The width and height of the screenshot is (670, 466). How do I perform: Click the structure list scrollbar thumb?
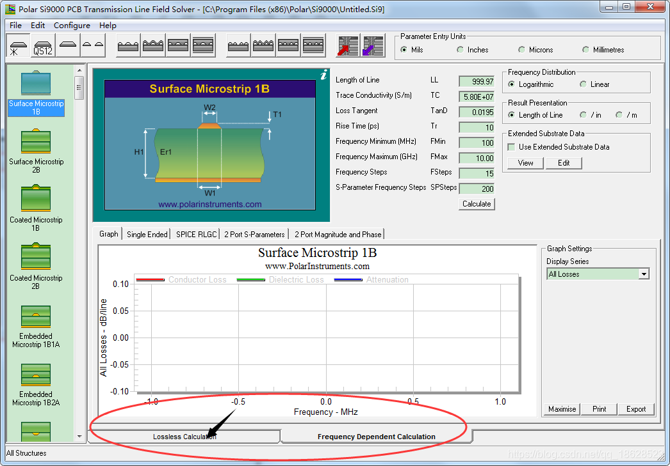[x=79, y=88]
